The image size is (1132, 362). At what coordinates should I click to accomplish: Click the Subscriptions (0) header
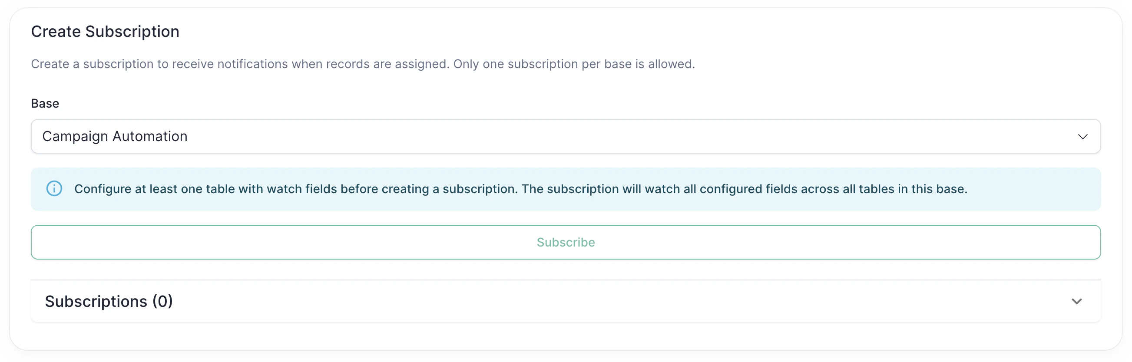(x=108, y=301)
